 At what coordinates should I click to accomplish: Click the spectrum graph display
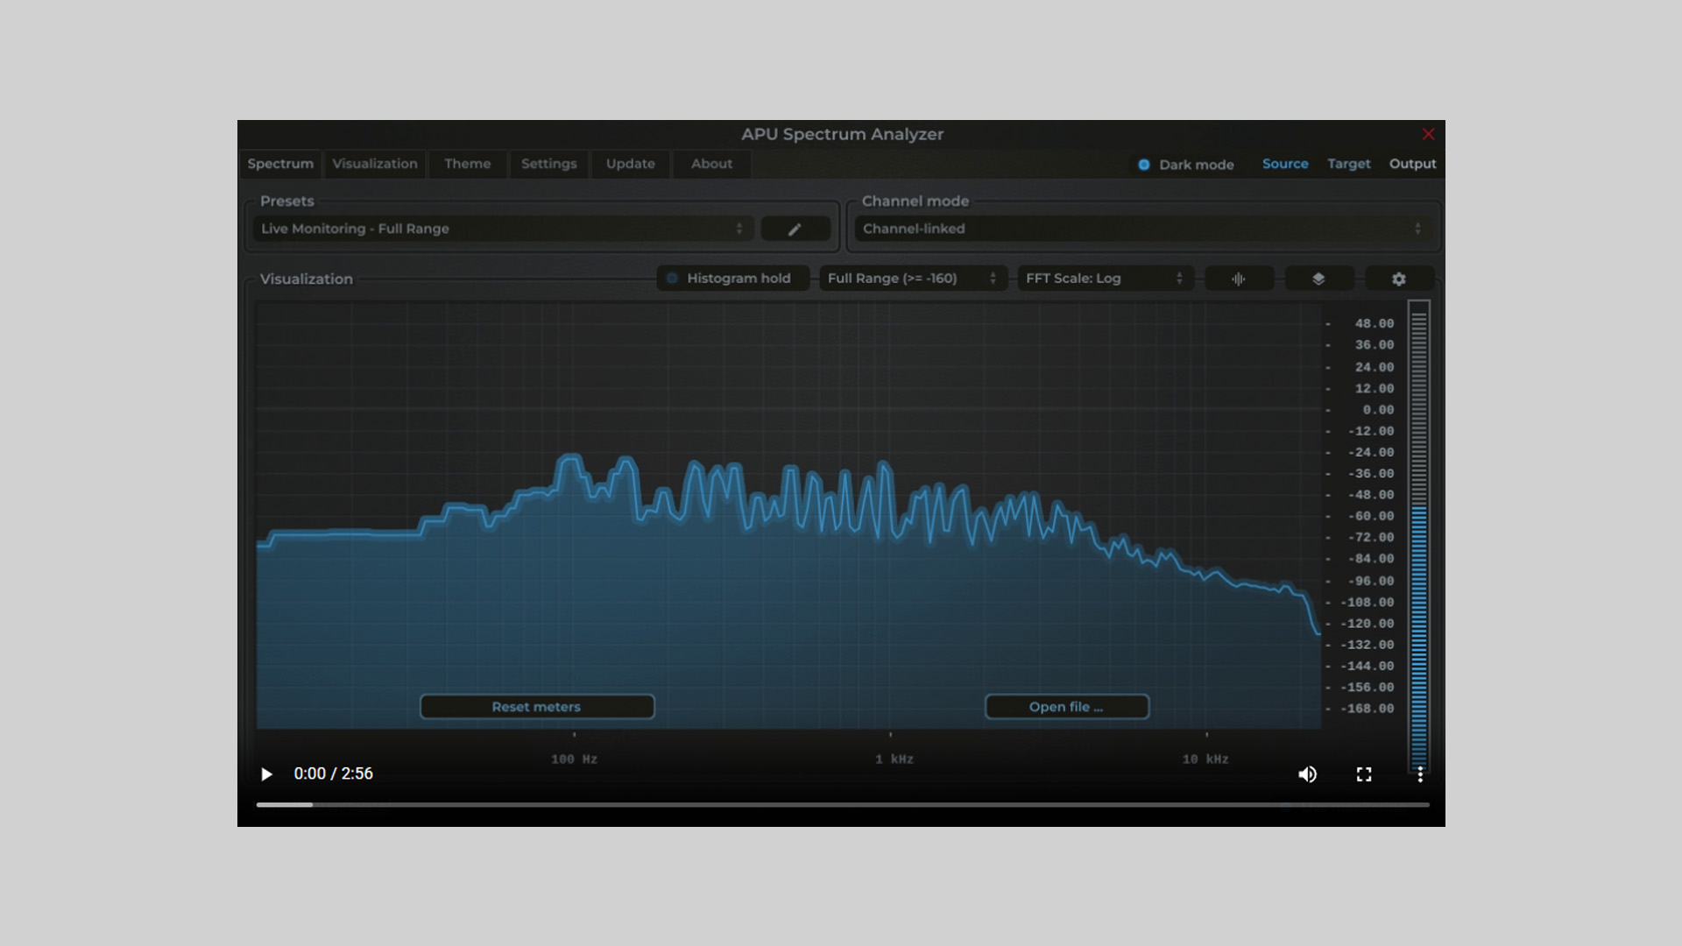pyautogui.click(x=788, y=515)
